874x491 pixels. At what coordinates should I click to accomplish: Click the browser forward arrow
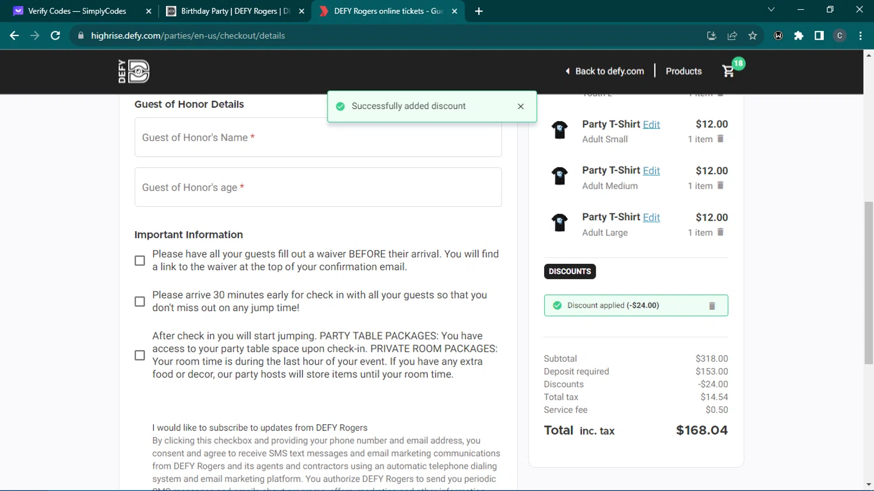coord(35,36)
